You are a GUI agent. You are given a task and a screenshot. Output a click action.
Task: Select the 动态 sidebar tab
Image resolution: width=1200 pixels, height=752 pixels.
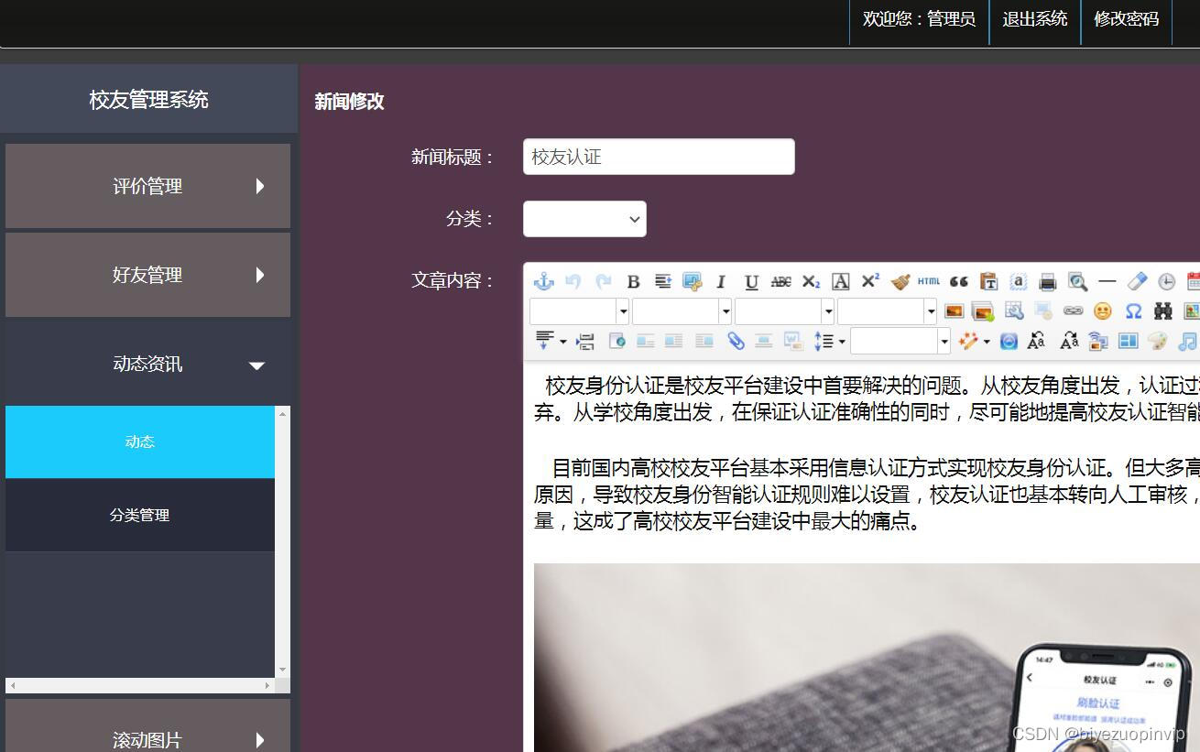(x=139, y=441)
